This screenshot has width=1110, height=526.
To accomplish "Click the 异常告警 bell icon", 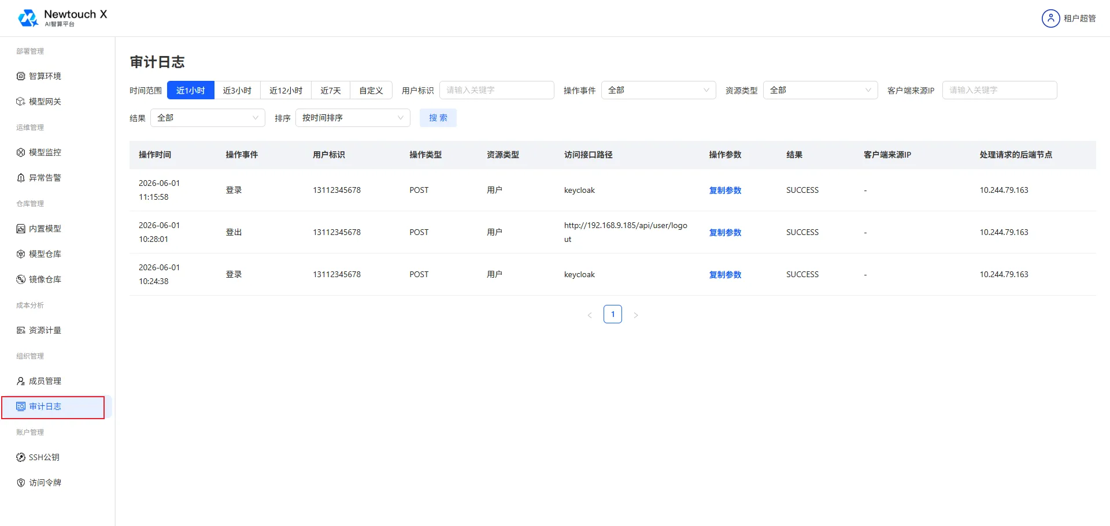I will point(21,178).
